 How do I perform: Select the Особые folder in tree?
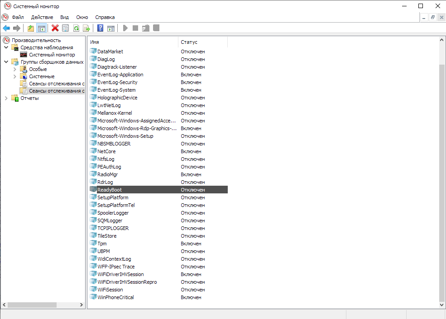38,69
